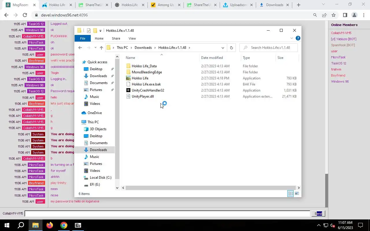Viewport: 370px width, 231px height.
Task: Show hidden system tray icons
Action: (x=319, y=225)
